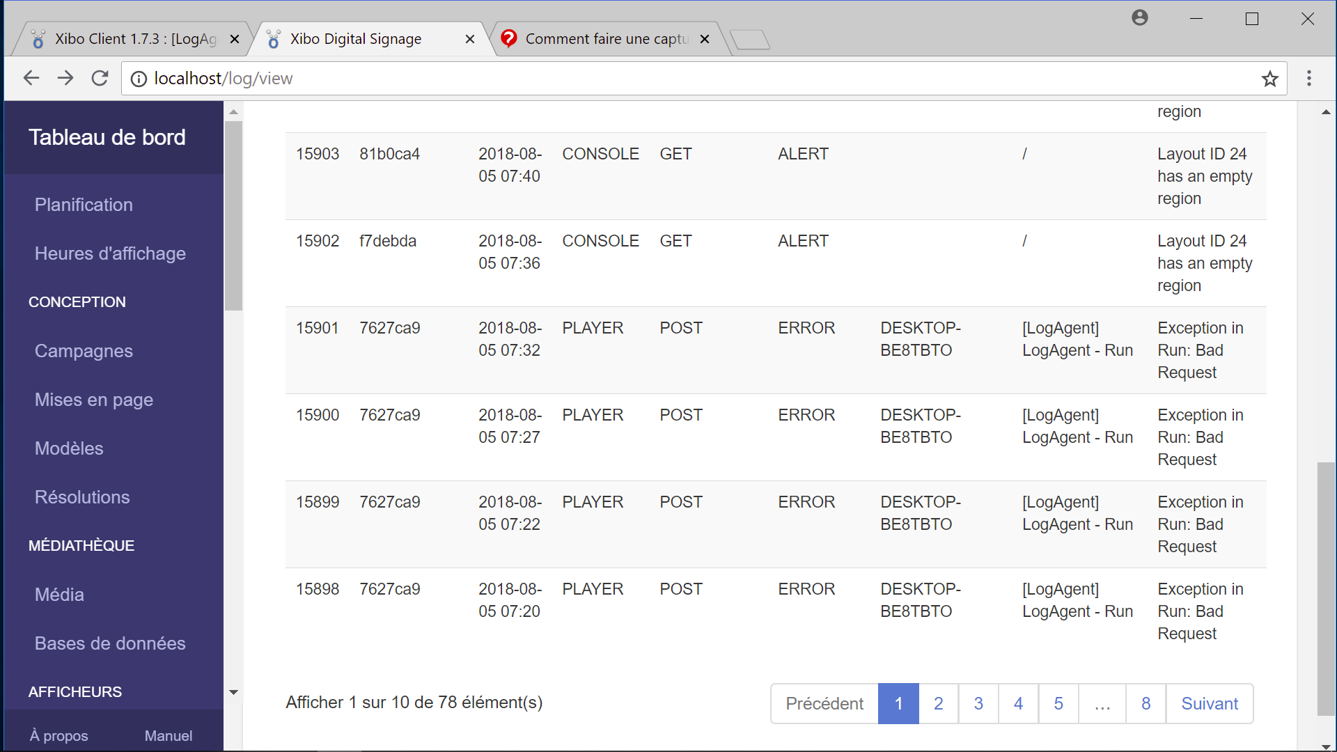This screenshot has width=1337, height=752.
Task: Click the sidebar scrollbar thumb
Action: 233,216
